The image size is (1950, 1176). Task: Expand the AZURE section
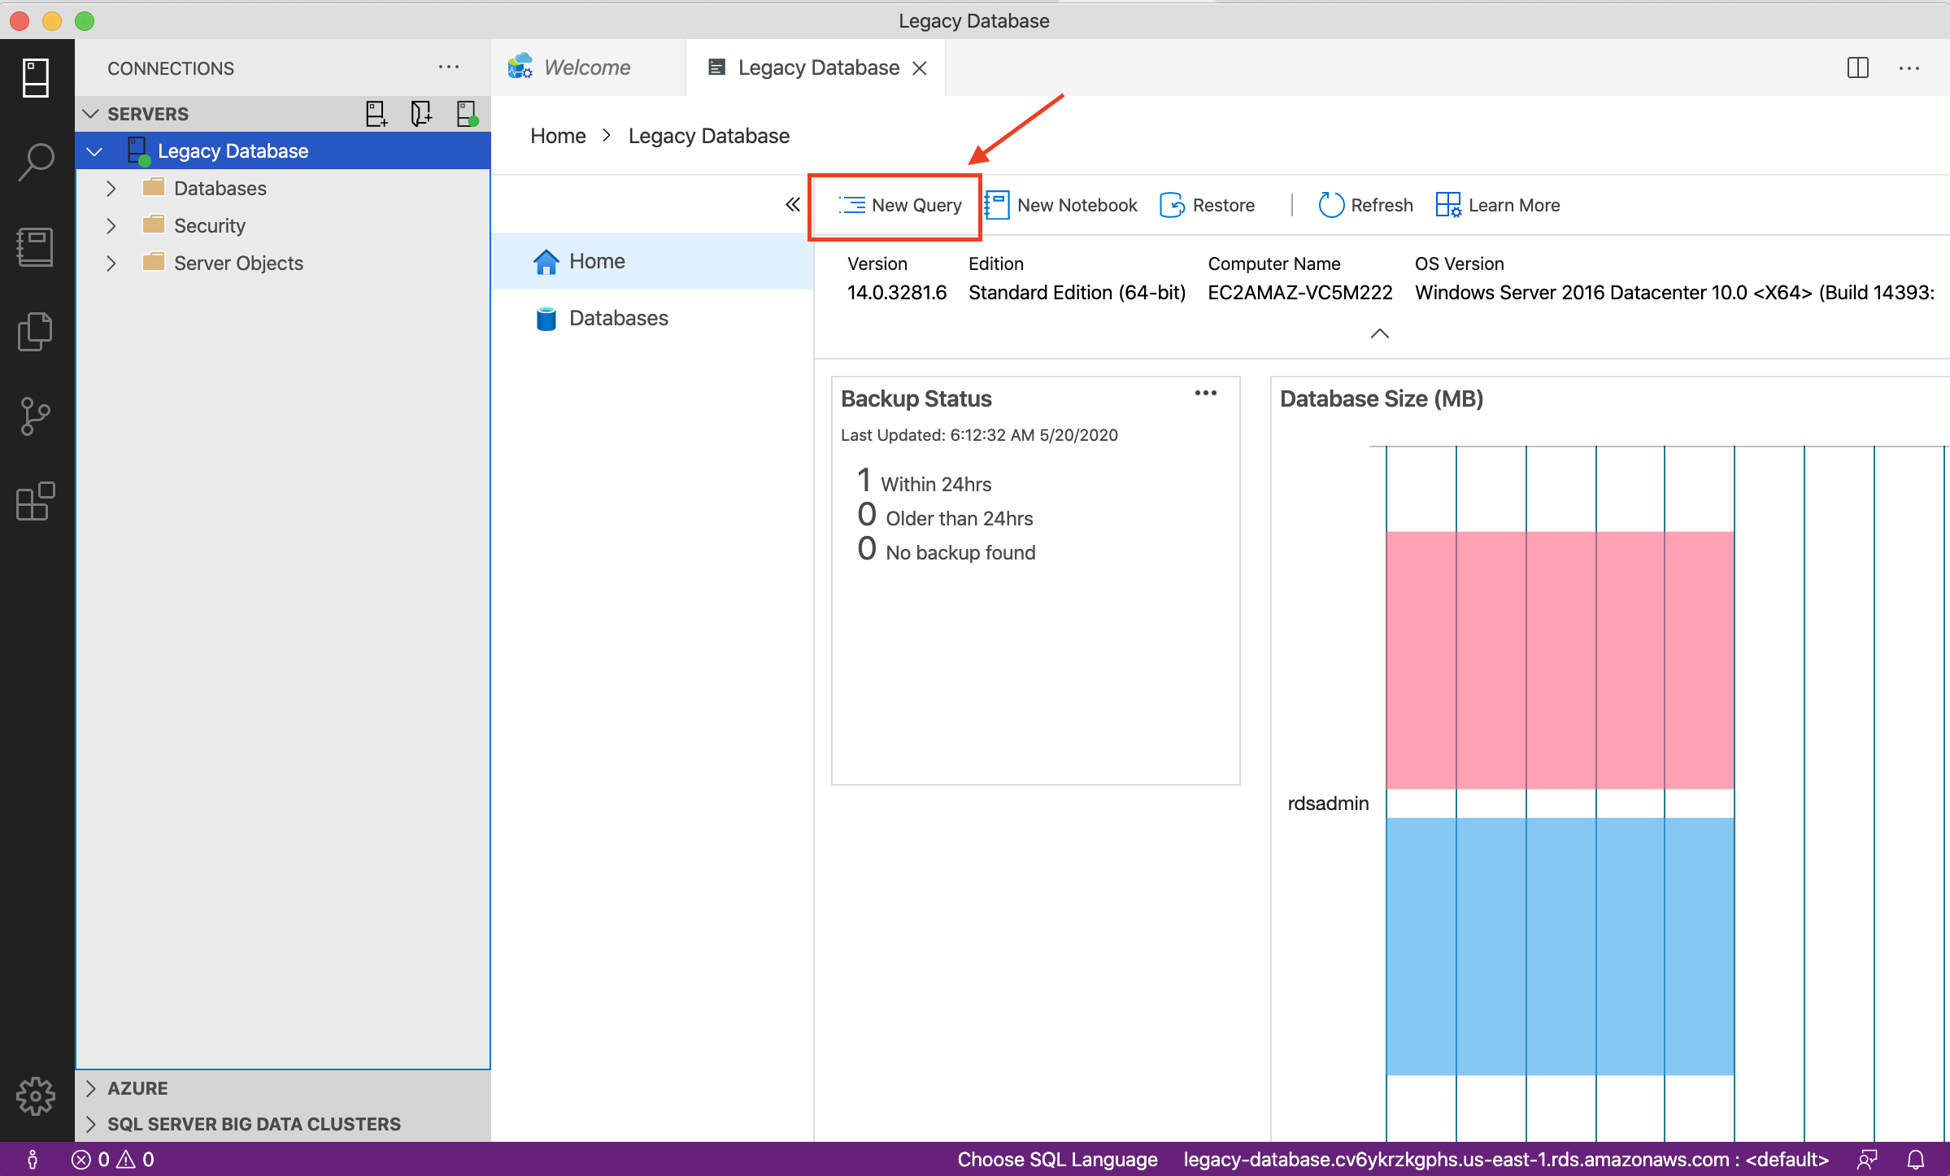91,1088
